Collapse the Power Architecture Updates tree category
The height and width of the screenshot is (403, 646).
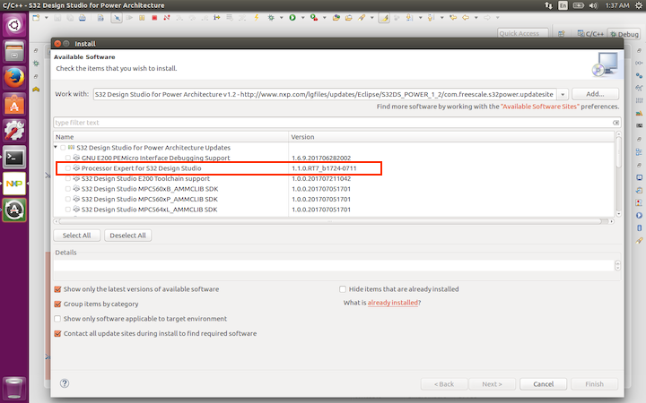coord(56,147)
